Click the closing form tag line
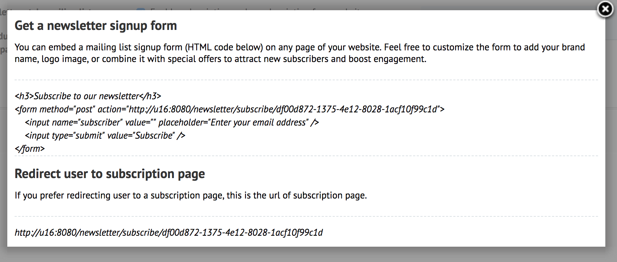Viewport: 617px width, 262px height. (30, 149)
